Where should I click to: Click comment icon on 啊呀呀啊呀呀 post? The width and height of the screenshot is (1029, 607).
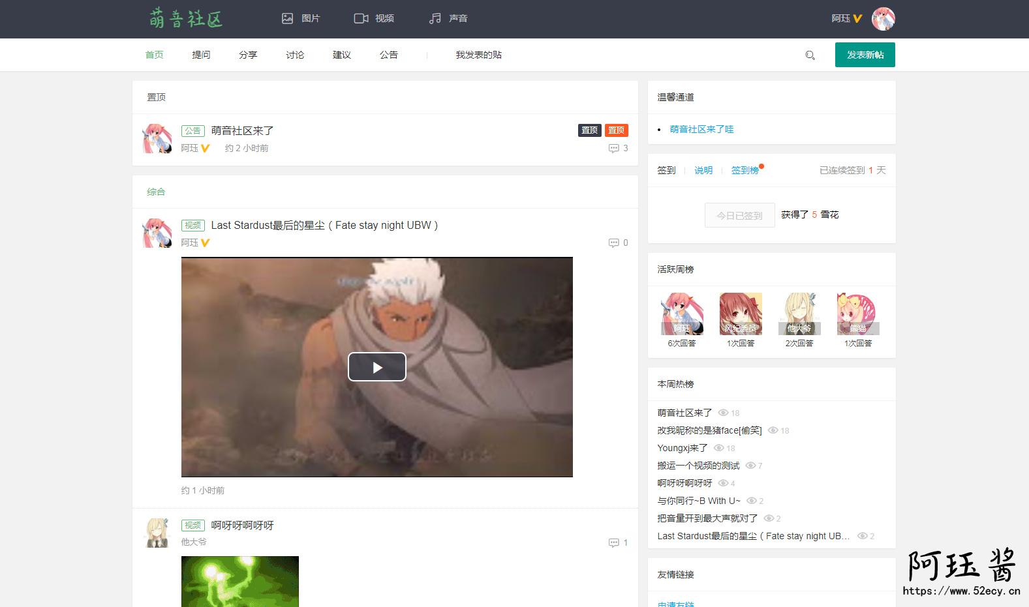tap(614, 543)
